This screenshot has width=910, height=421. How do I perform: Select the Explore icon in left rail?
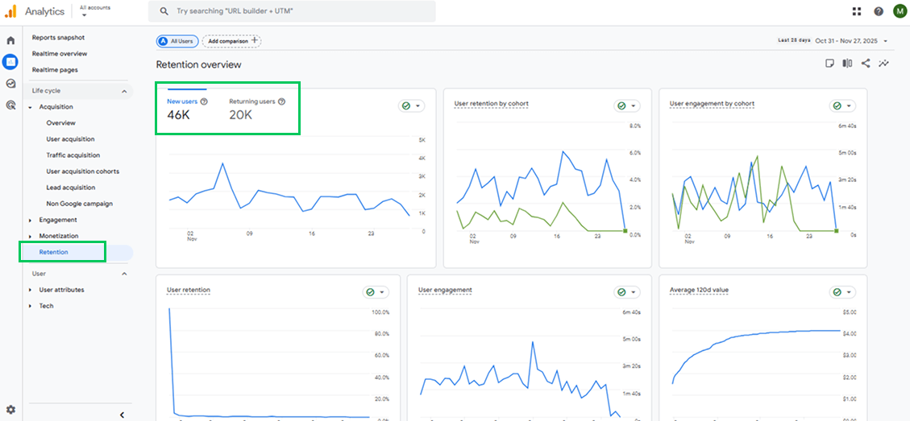point(10,83)
